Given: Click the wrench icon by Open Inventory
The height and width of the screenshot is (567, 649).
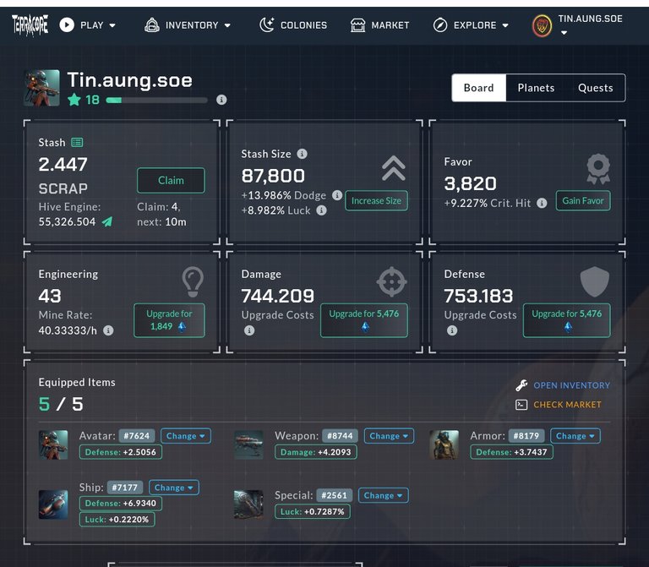Looking at the screenshot, I should (x=521, y=385).
